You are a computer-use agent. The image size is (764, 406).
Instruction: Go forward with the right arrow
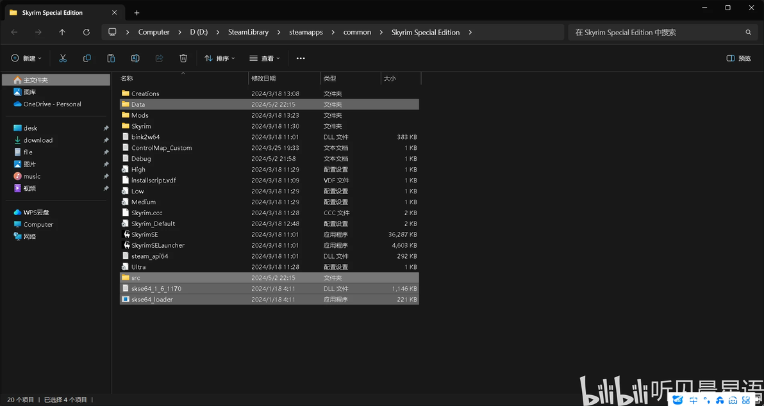coord(38,32)
